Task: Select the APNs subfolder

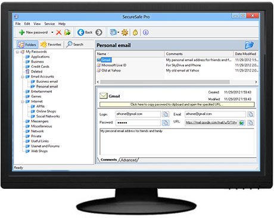Action: 41,107
